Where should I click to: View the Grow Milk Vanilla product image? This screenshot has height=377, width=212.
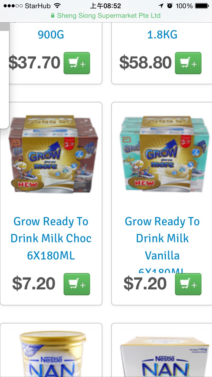pos(162,154)
